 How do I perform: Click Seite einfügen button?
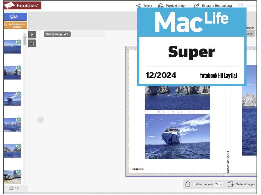pyautogui.click(x=241, y=184)
